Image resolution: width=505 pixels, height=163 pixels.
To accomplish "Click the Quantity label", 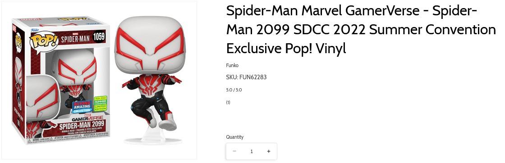I will click(x=235, y=137).
